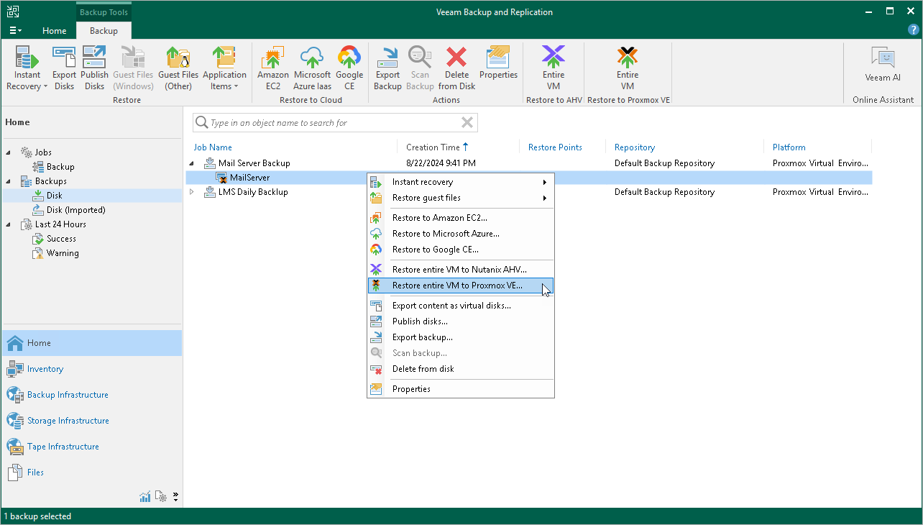Open the Tape Infrastructure view

[x=92, y=447]
